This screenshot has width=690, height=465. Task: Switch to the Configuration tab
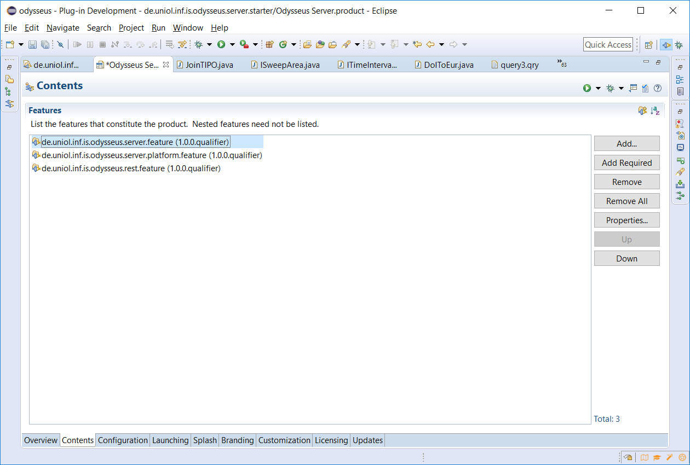pyautogui.click(x=123, y=440)
